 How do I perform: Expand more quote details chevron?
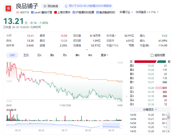pyautogui.click(x=86, y=50)
